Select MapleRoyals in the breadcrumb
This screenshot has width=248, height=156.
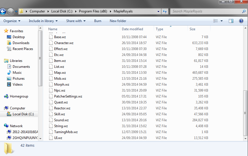point(123,11)
